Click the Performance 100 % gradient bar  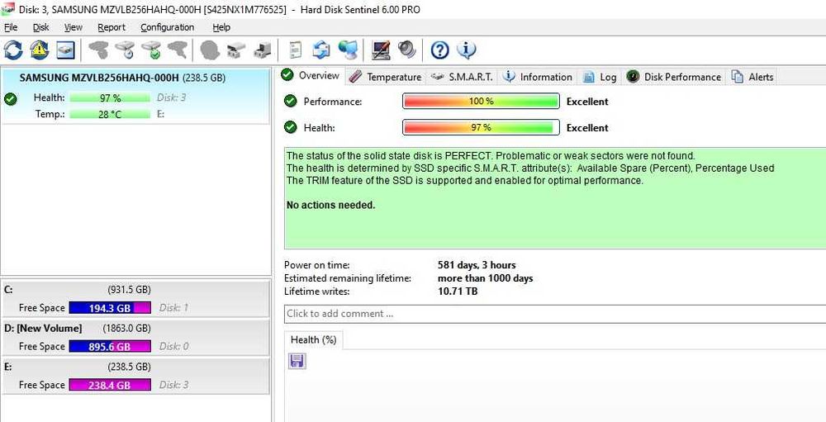point(481,101)
